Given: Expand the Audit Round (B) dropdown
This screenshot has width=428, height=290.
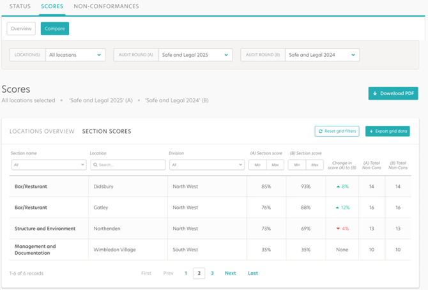Looking at the screenshot, I should [322, 55].
